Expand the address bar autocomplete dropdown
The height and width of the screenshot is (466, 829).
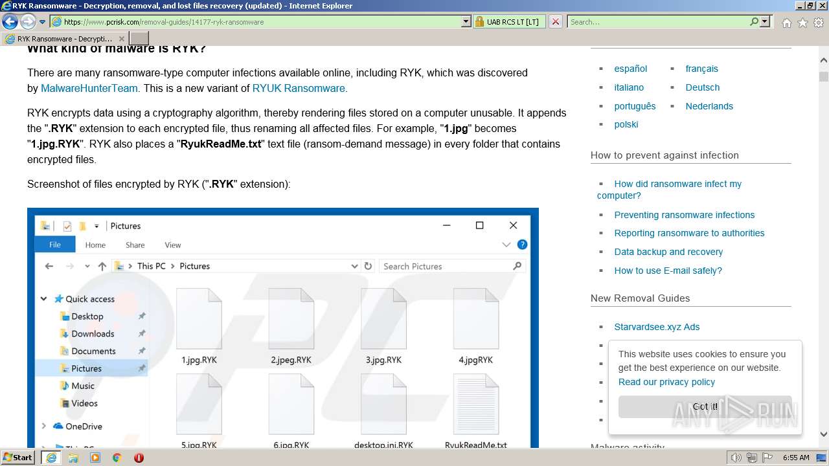point(466,21)
